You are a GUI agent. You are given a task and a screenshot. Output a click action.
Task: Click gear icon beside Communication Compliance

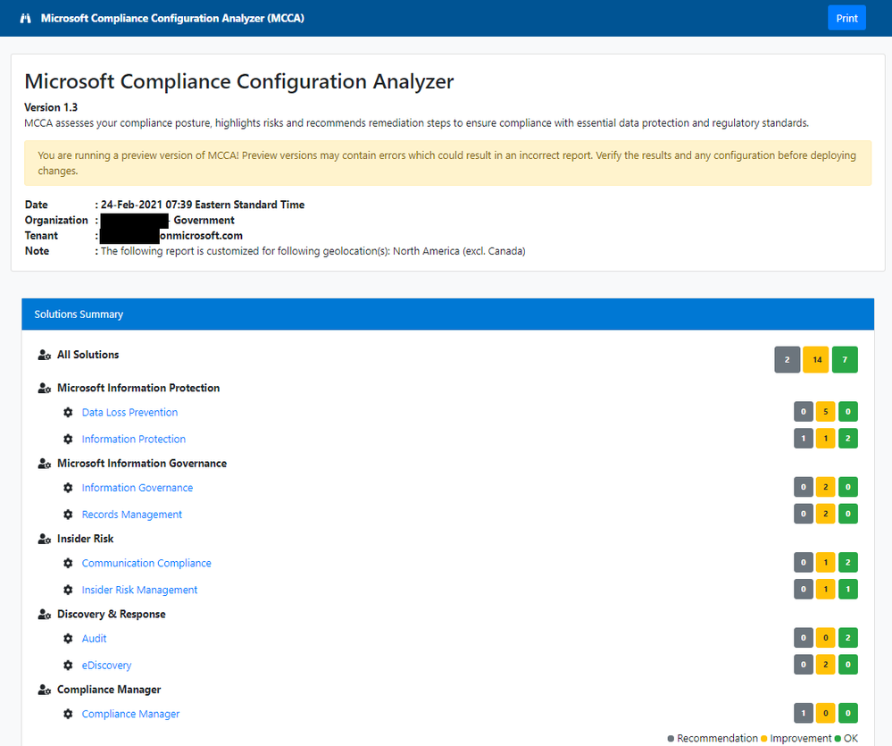click(x=68, y=563)
